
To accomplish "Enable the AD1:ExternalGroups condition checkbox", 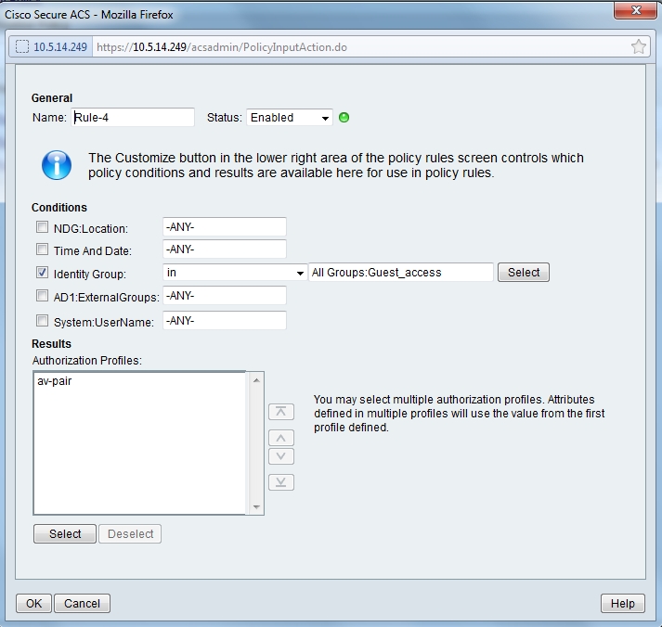I will [x=42, y=296].
